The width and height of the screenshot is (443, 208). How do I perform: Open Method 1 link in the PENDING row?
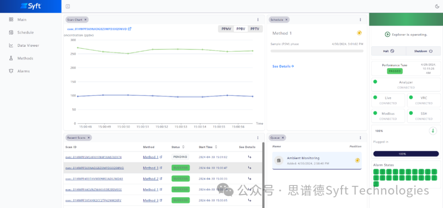tap(153, 157)
